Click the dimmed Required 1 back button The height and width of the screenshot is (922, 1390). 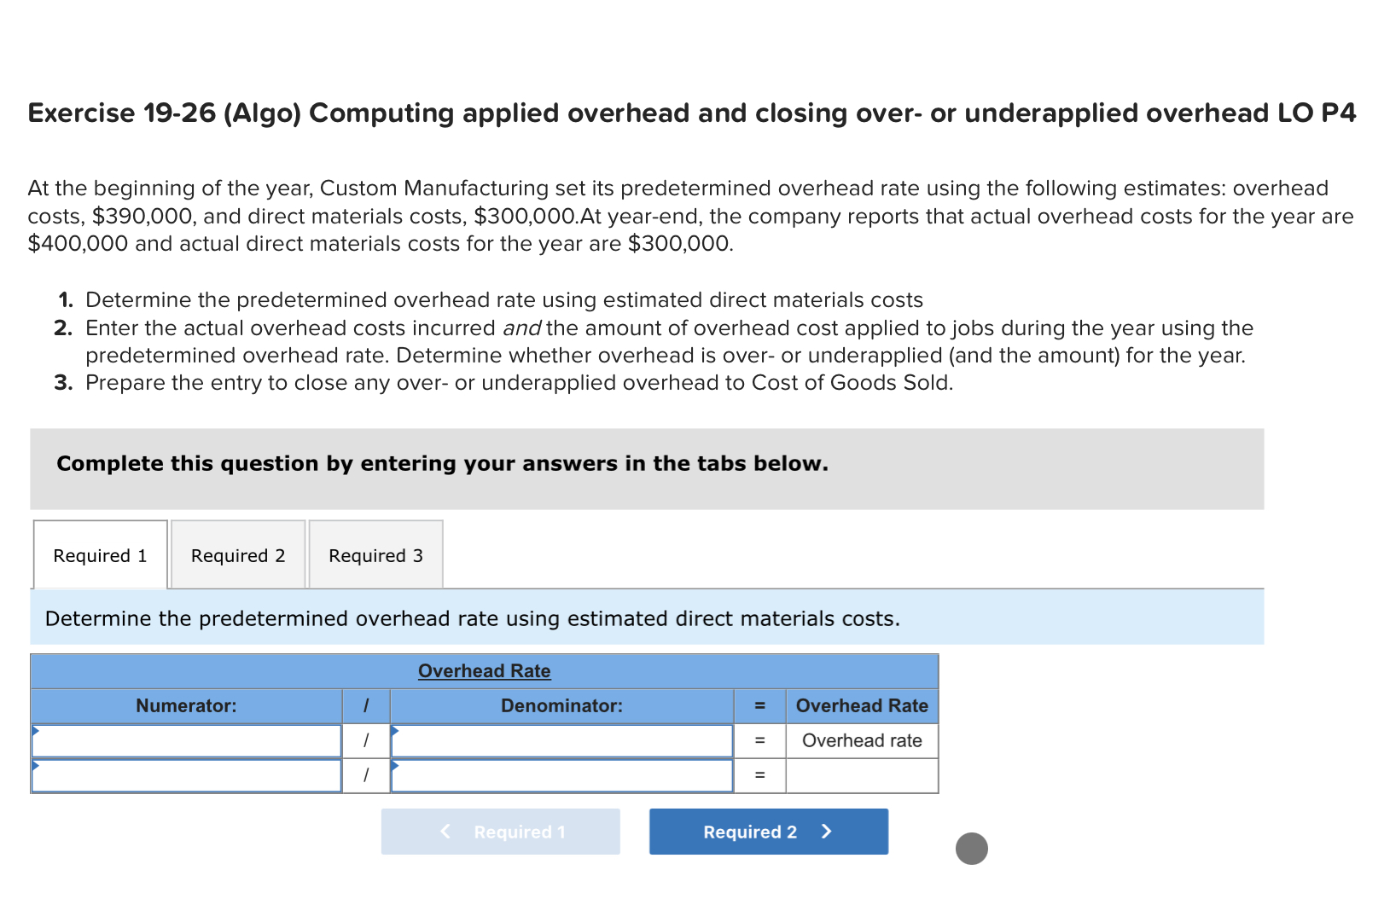tap(500, 832)
